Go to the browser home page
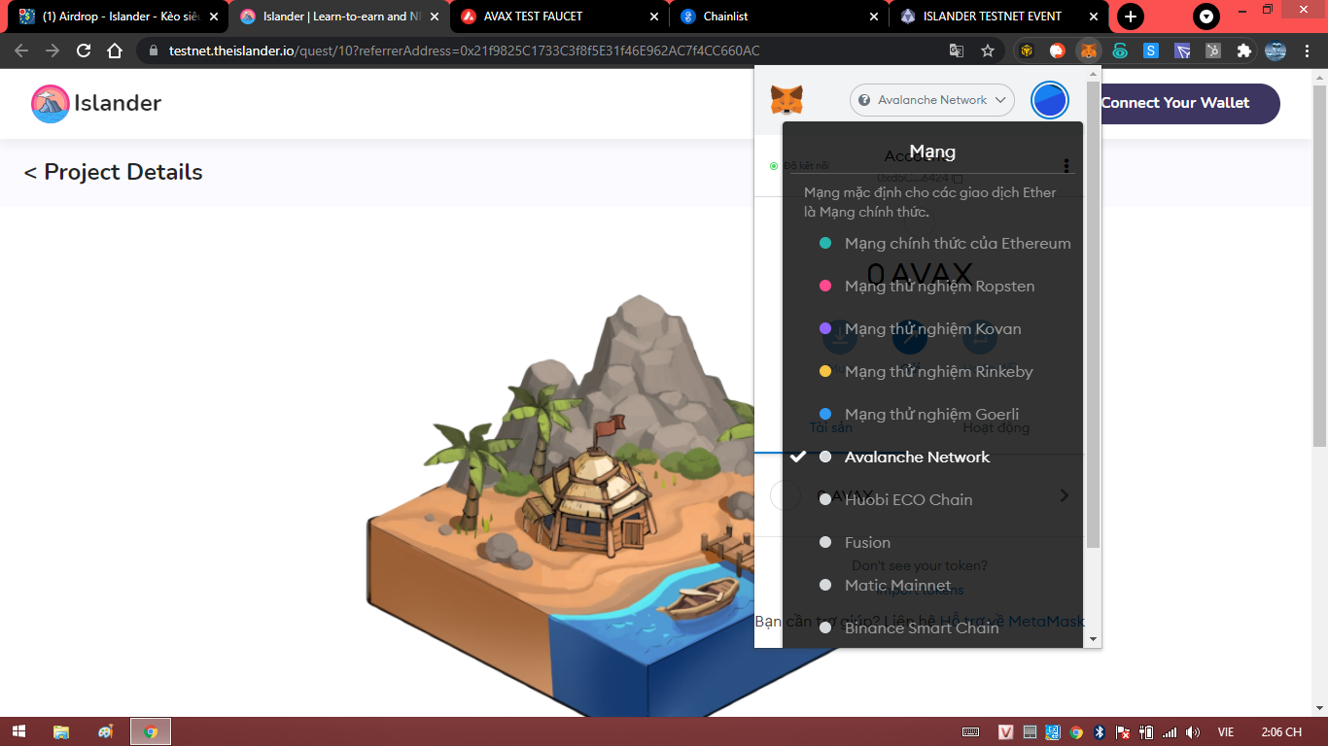 click(x=115, y=51)
